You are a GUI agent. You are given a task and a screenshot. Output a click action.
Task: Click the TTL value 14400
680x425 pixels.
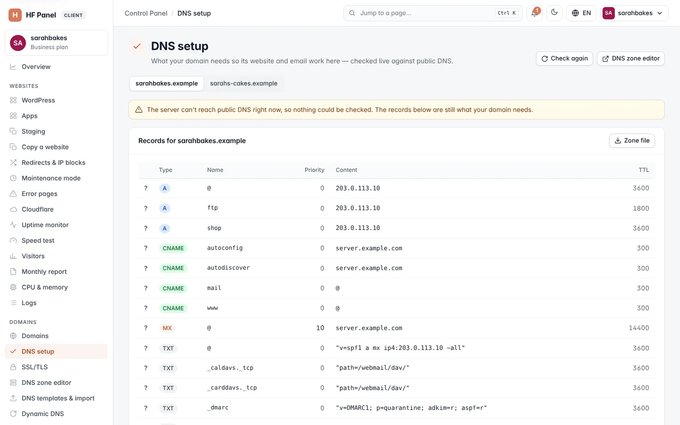point(639,328)
